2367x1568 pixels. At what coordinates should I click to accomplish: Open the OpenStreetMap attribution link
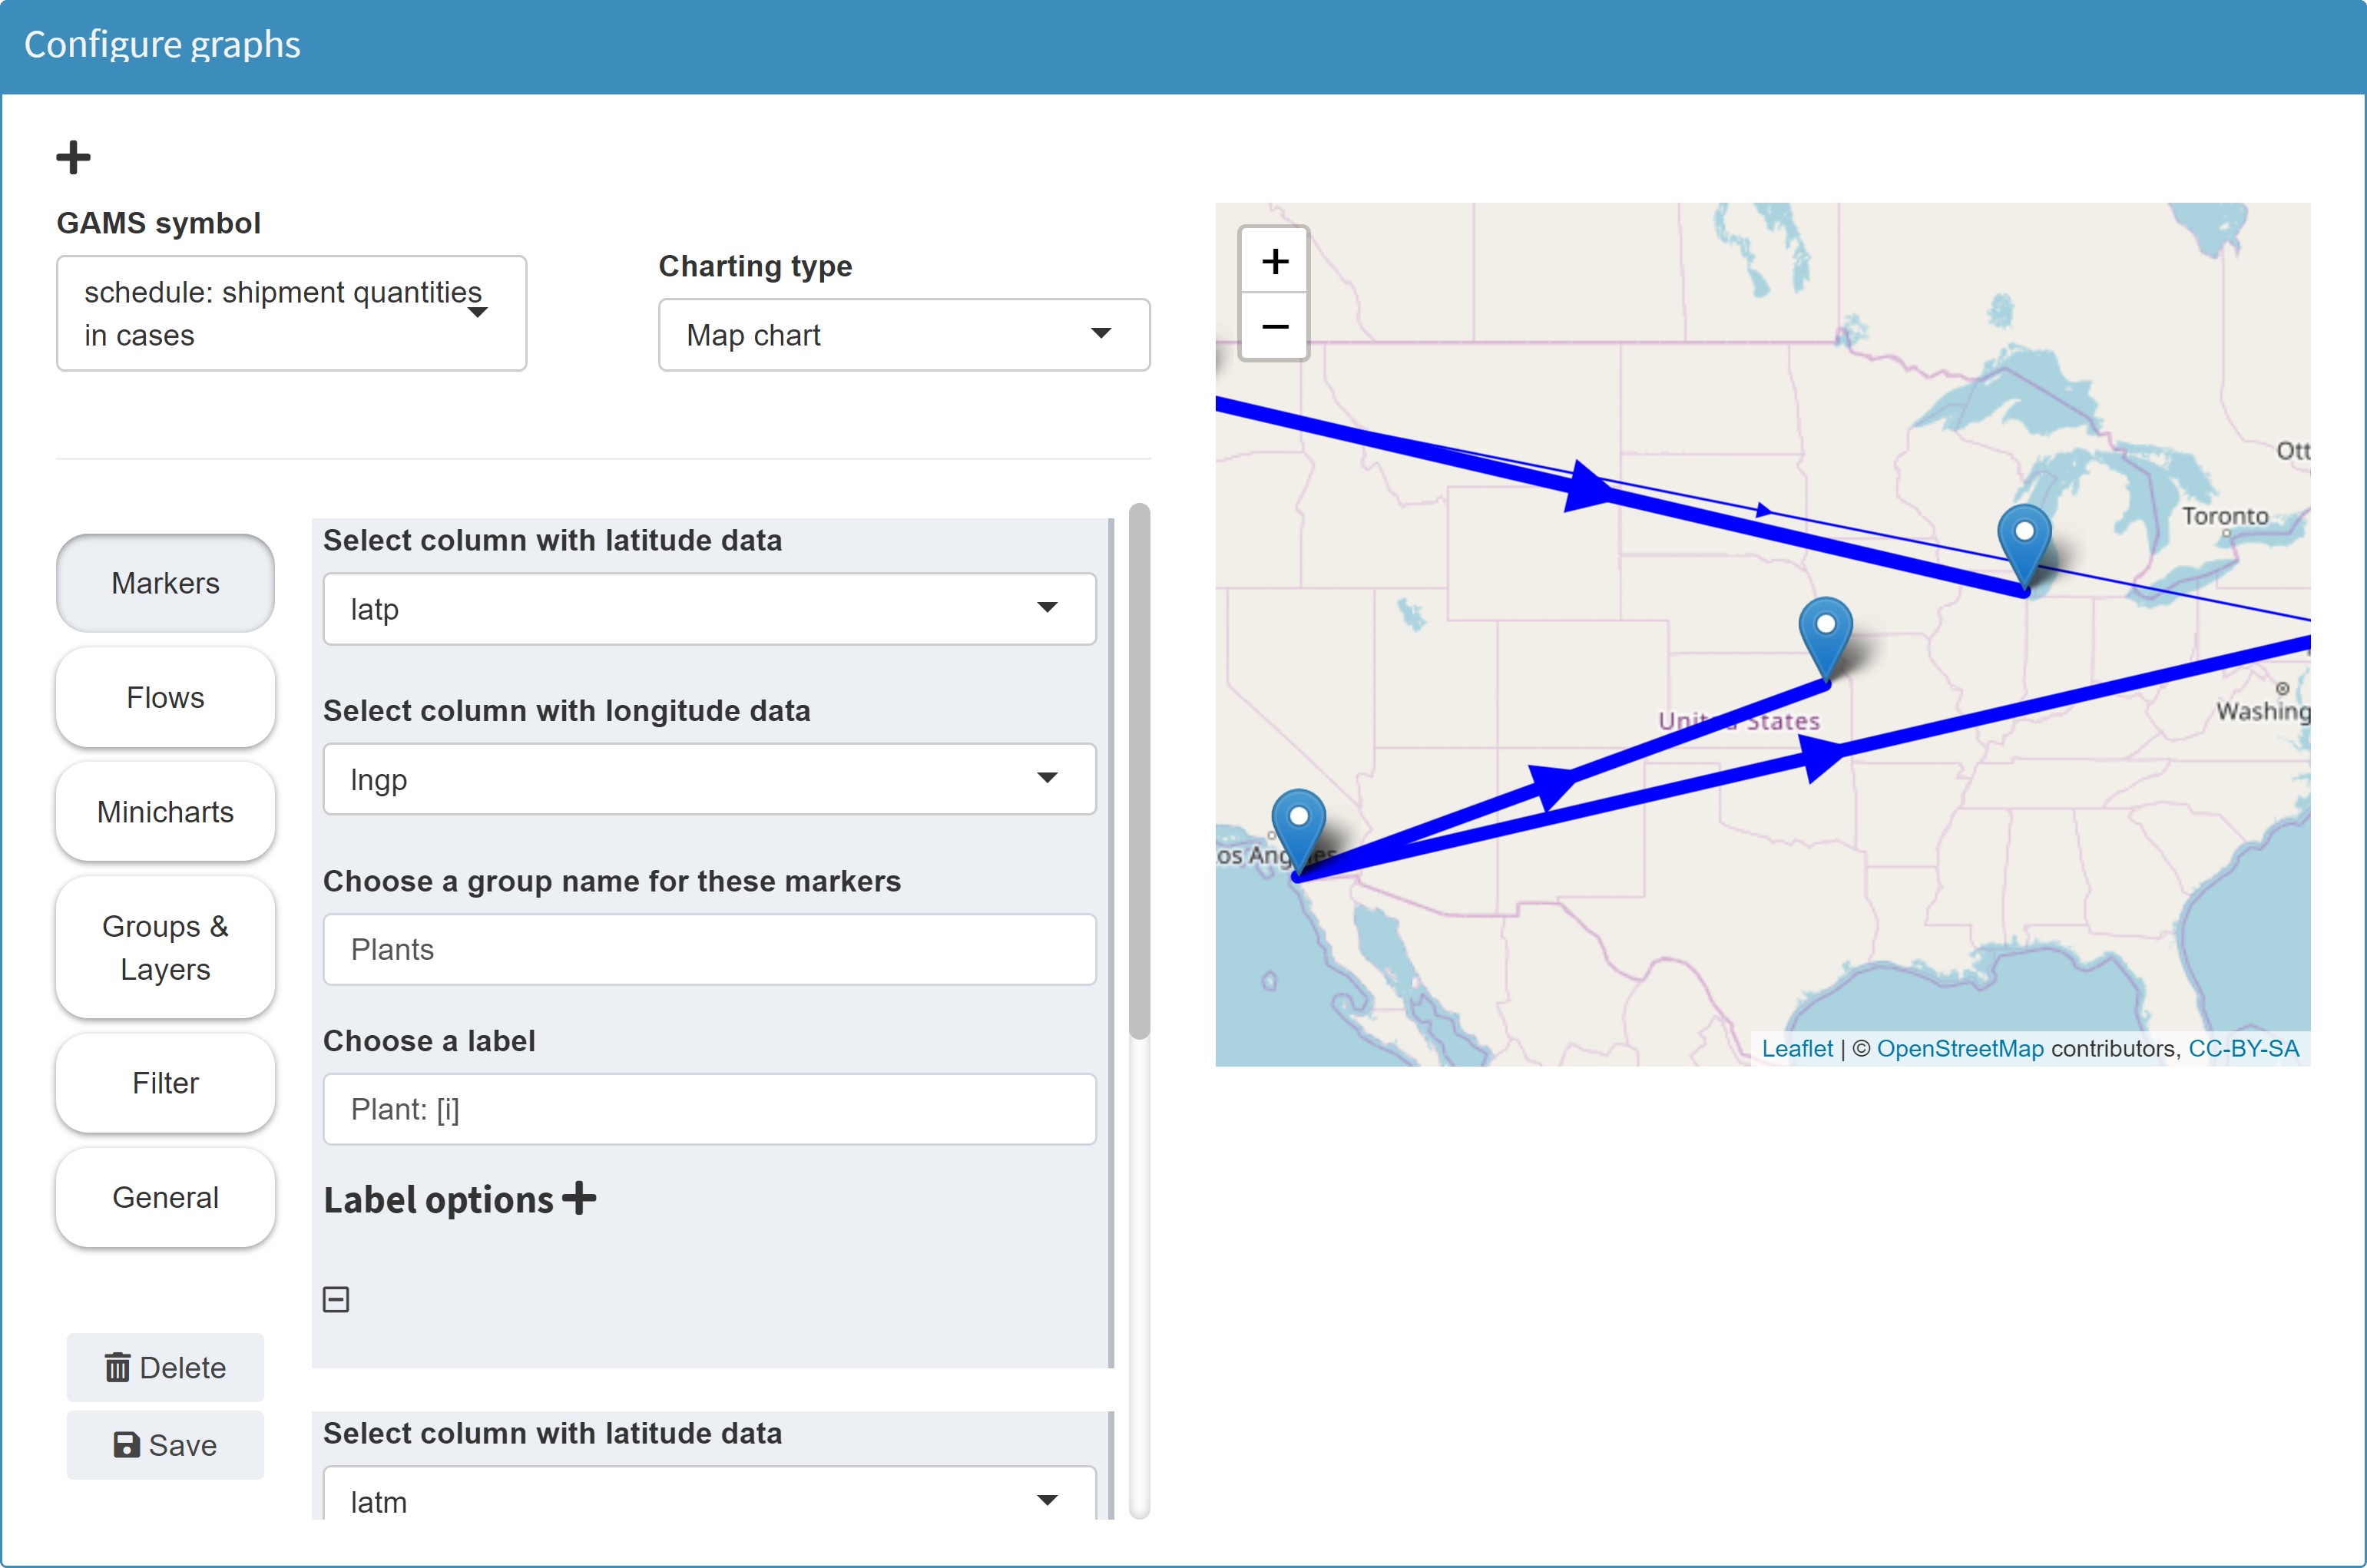(x=1959, y=1048)
